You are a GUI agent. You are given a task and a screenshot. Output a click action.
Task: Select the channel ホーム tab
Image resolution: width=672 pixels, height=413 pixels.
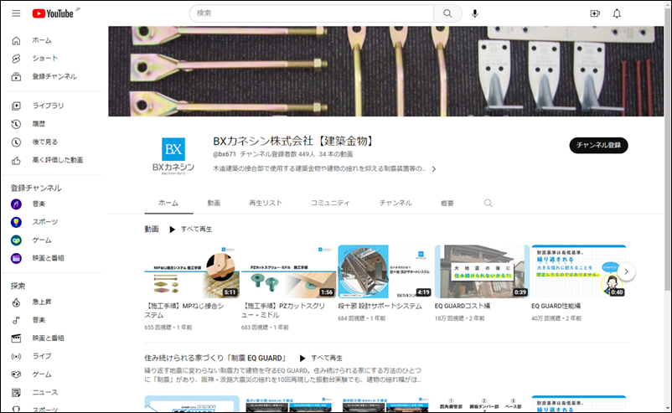[x=168, y=203]
